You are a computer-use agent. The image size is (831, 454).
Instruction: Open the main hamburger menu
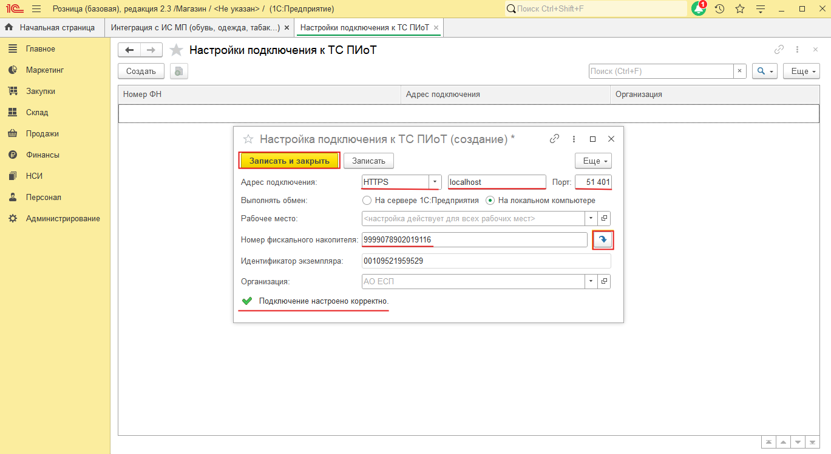(36, 9)
